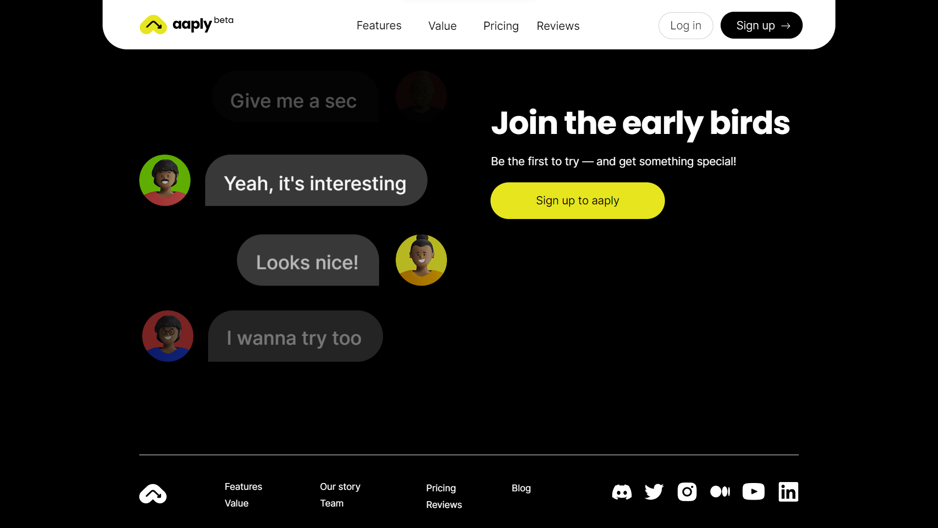Open the YouTube icon in footer
The image size is (938, 528).
tap(753, 492)
